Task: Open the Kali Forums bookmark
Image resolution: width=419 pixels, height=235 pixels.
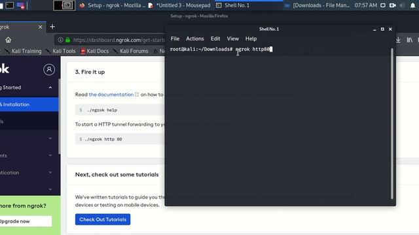Action: [x=131, y=51]
